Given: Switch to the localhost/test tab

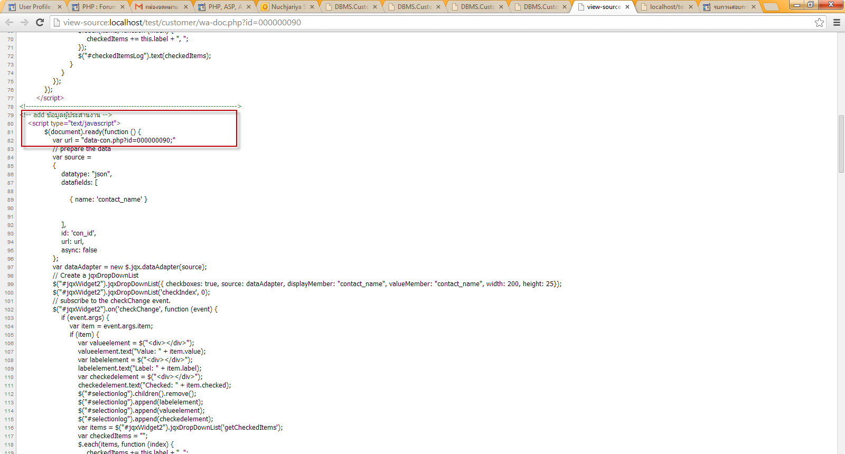Looking at the screenshot, I should click(x=666, y=7).
